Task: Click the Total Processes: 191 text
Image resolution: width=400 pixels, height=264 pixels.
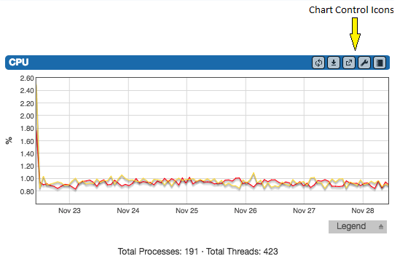Action: [x=158, y=252]
